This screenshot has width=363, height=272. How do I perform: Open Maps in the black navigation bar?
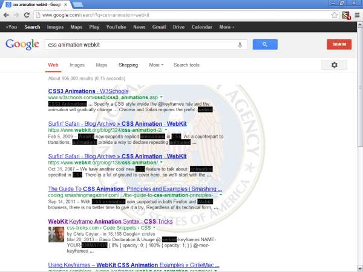tap(76, 27)
